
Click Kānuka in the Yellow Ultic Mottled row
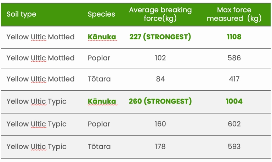click(102, 37)
